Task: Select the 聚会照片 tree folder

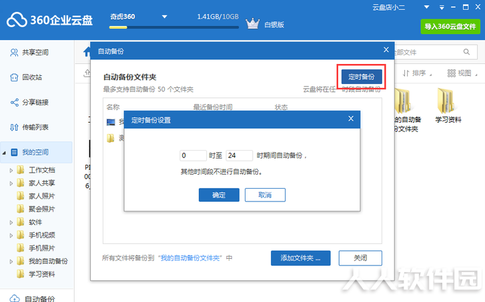Action: coord(36,209)
